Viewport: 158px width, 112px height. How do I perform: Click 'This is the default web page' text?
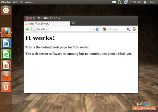point(57,47)
